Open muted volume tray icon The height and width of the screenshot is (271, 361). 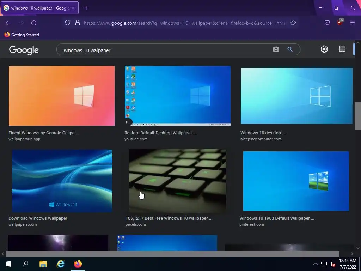pyautogui.click(x=332, y=264)
